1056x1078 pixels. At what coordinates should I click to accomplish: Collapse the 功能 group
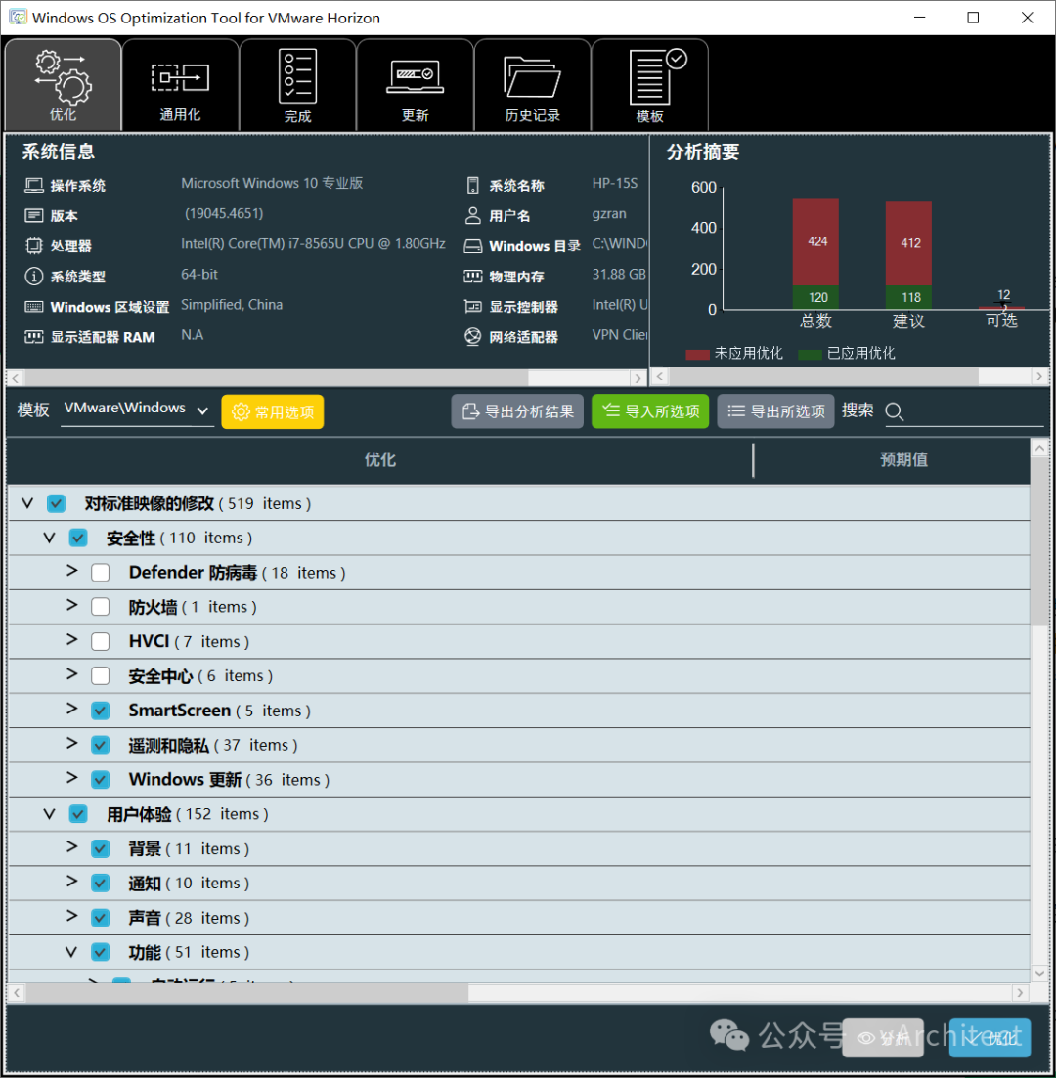(x=71, y=952)
